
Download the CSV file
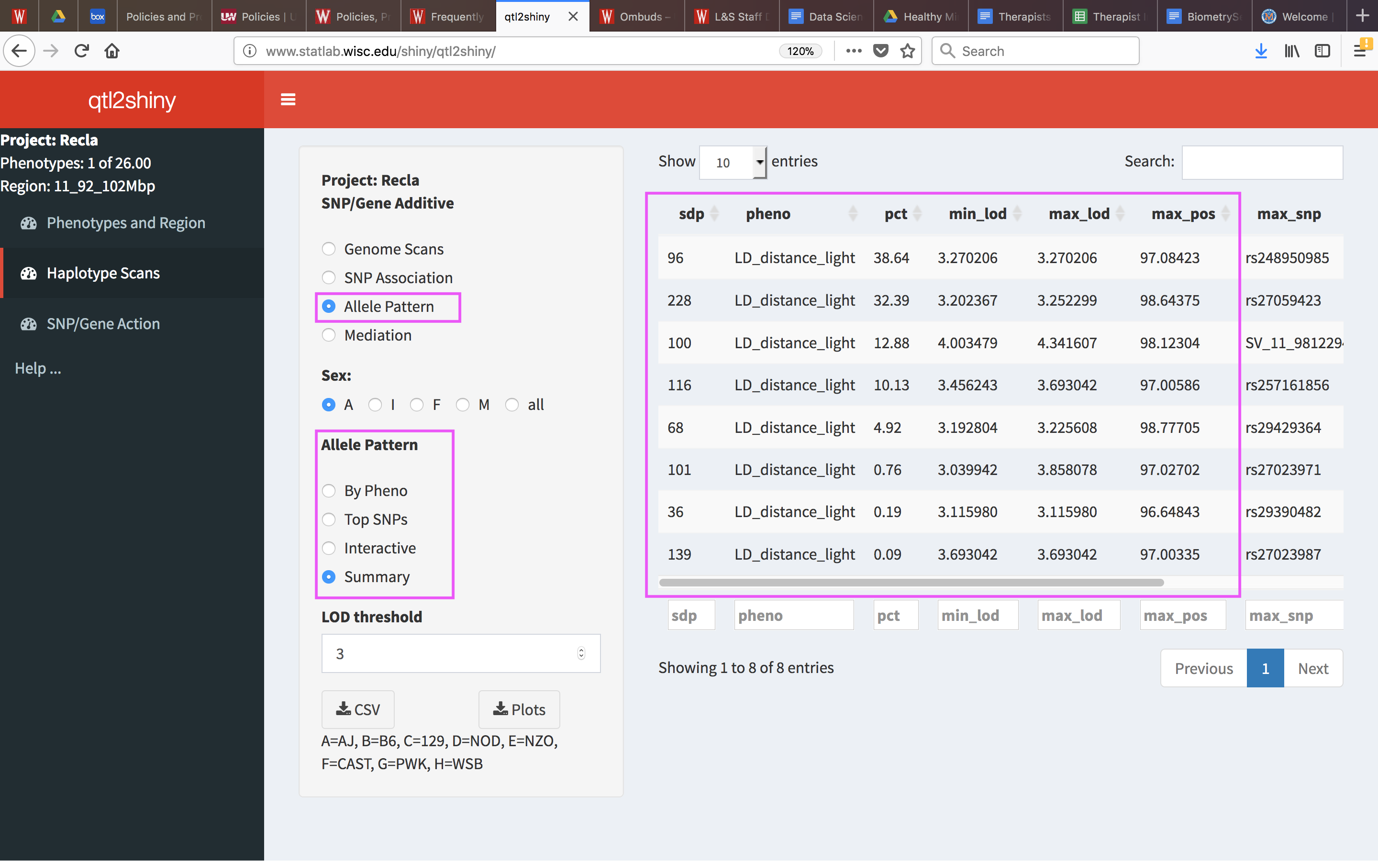pos(357,709)
